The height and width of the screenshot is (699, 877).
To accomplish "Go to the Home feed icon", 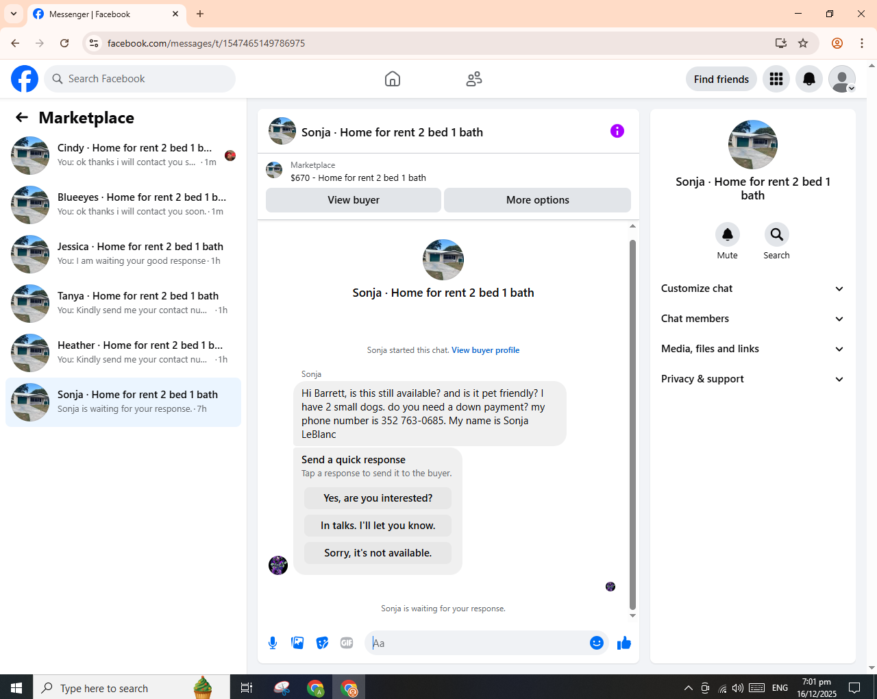I will point(393,79).
